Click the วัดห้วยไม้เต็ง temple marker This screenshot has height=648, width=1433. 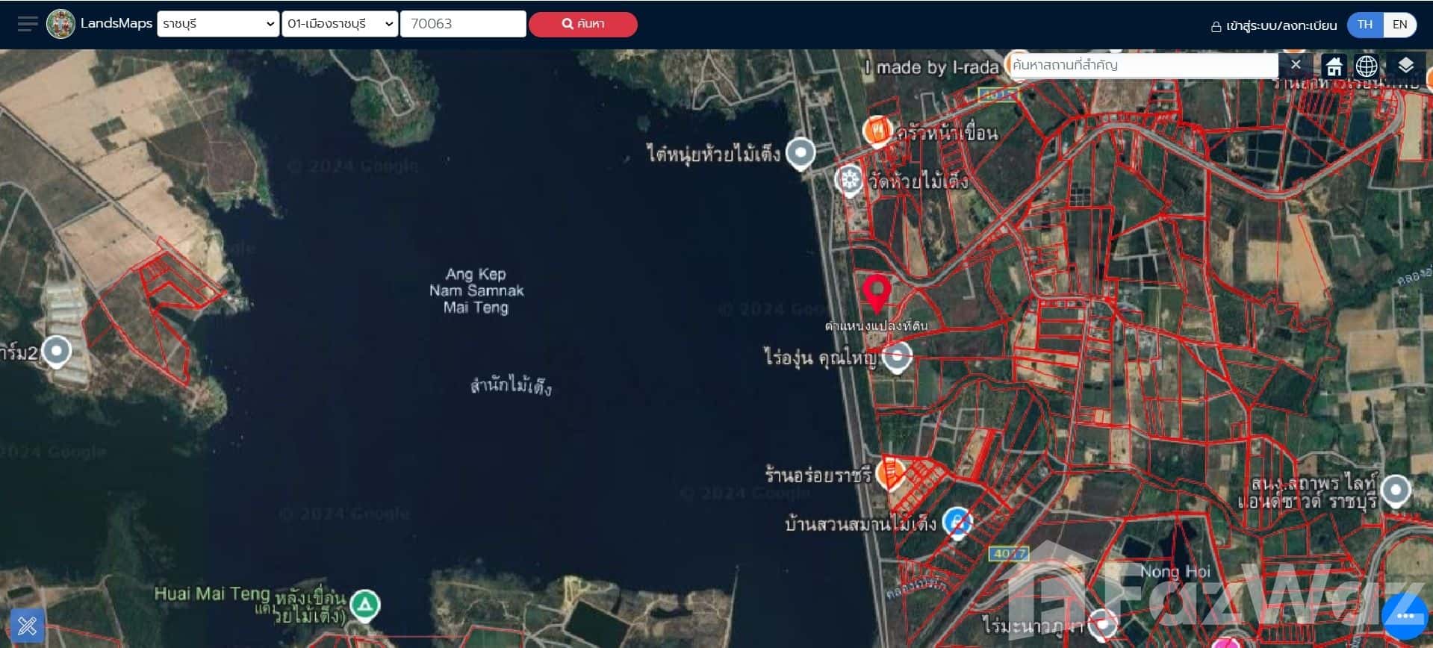pyautogui.click(x=849, y=181)
